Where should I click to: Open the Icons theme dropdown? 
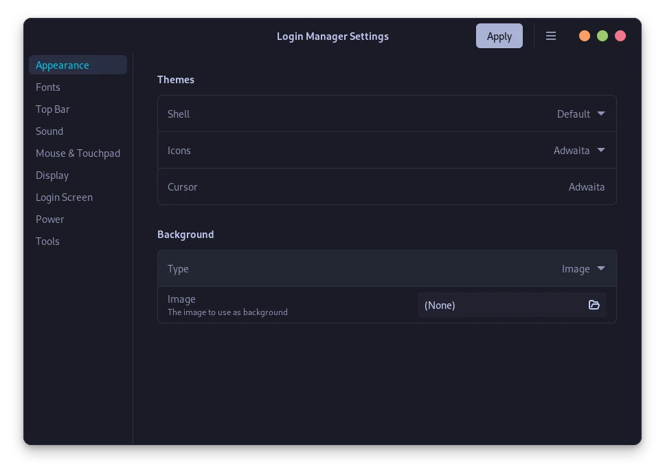[x=579, y=150]
